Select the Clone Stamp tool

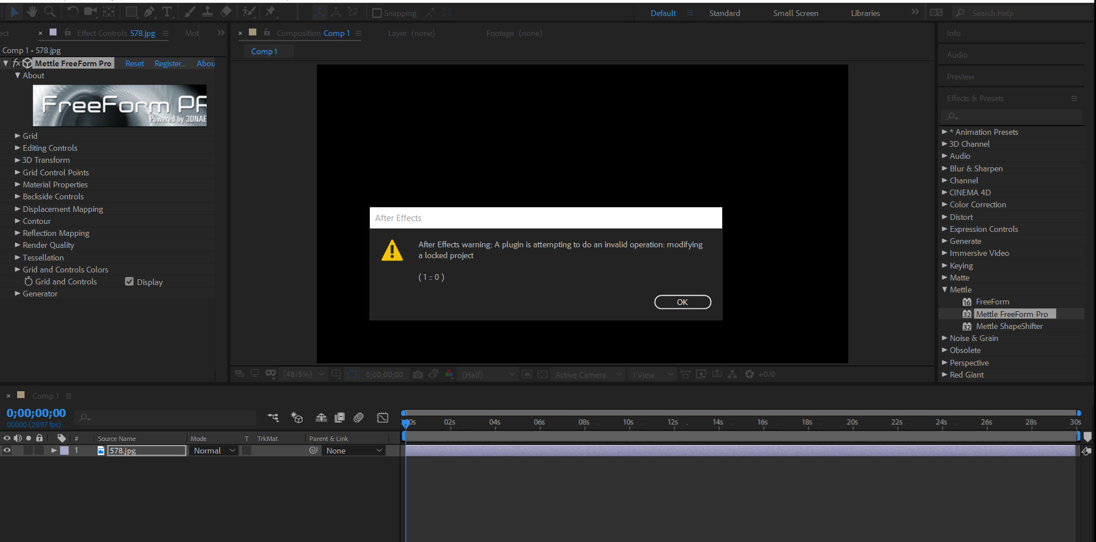click(x=208, y=11)
